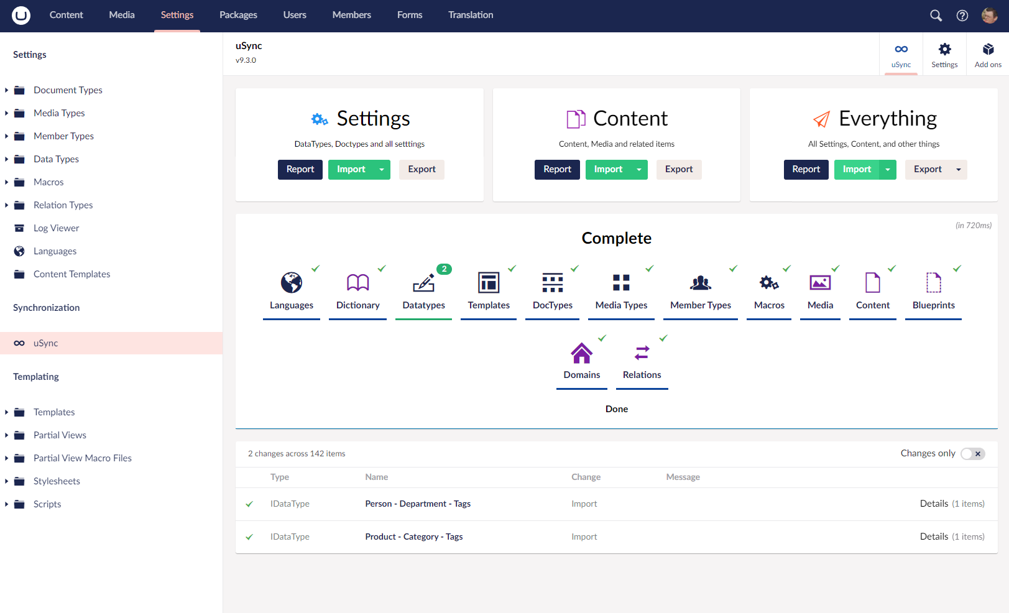Click Details for Person - Department - Tags

[x=934, y=504]
